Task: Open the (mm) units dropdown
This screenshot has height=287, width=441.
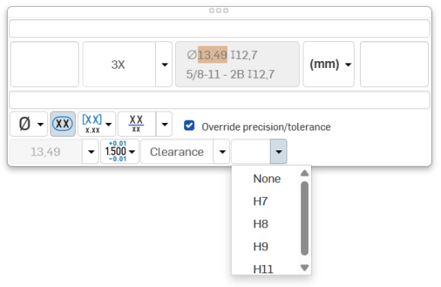Action: (x=329, y=64)
